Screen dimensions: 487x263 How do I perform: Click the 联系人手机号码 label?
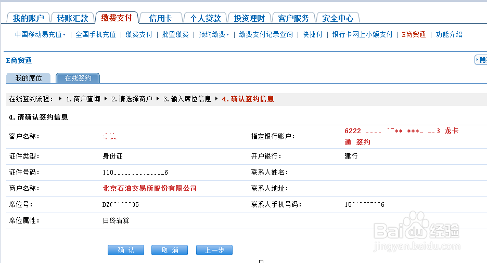tap(276, 204)
